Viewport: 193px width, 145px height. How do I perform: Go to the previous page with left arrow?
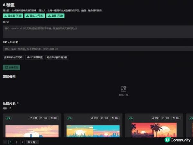pos(5,142)
